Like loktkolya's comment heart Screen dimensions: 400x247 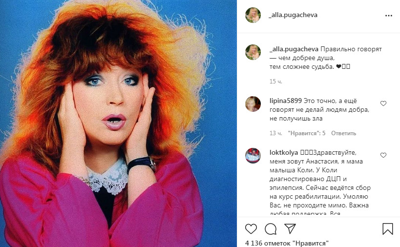(383, 155)
